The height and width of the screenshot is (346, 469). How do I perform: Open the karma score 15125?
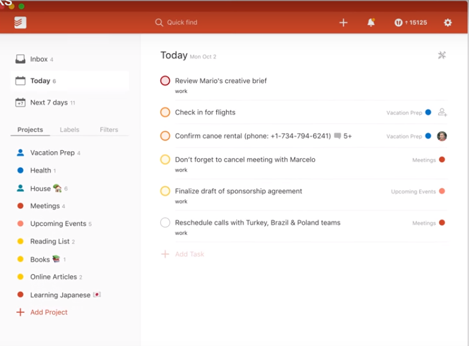click(411, 22)
